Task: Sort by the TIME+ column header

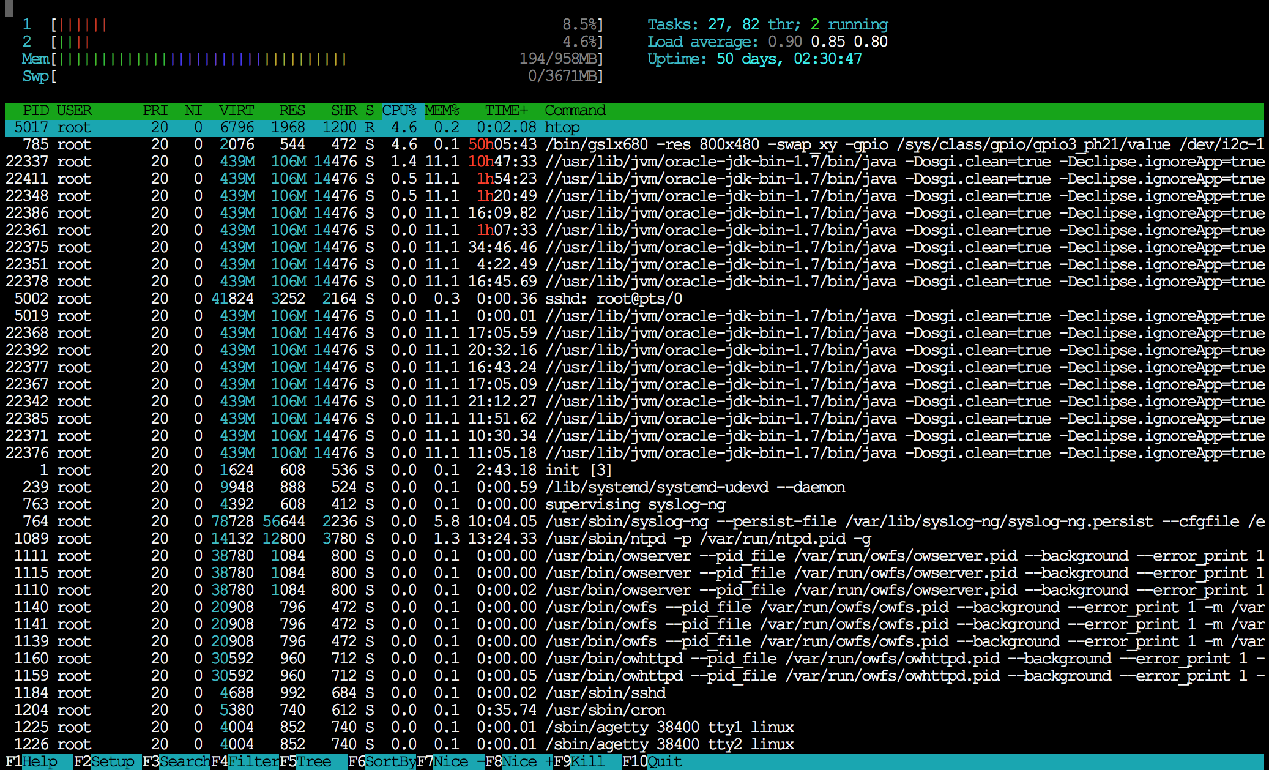Action: click(506, 110)
